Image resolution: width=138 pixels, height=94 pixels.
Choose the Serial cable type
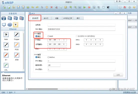click(x=6, y=45)
